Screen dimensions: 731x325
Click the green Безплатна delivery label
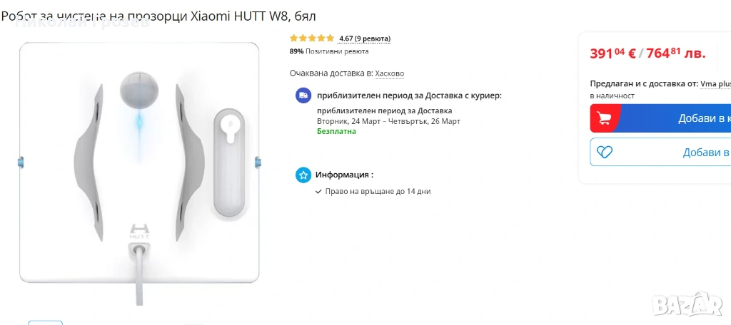point(336,132)
